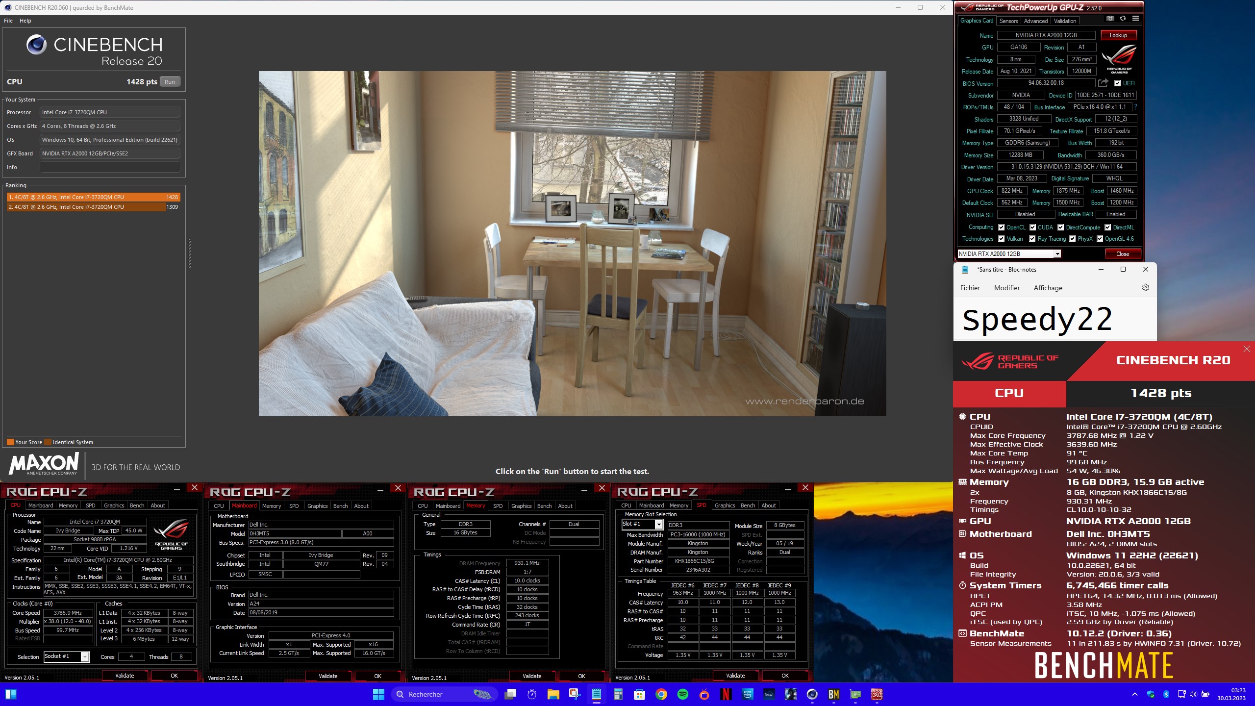Open the File menu in Cinebench
This screenshot has height=706, width=1255.
click(8, 21)
